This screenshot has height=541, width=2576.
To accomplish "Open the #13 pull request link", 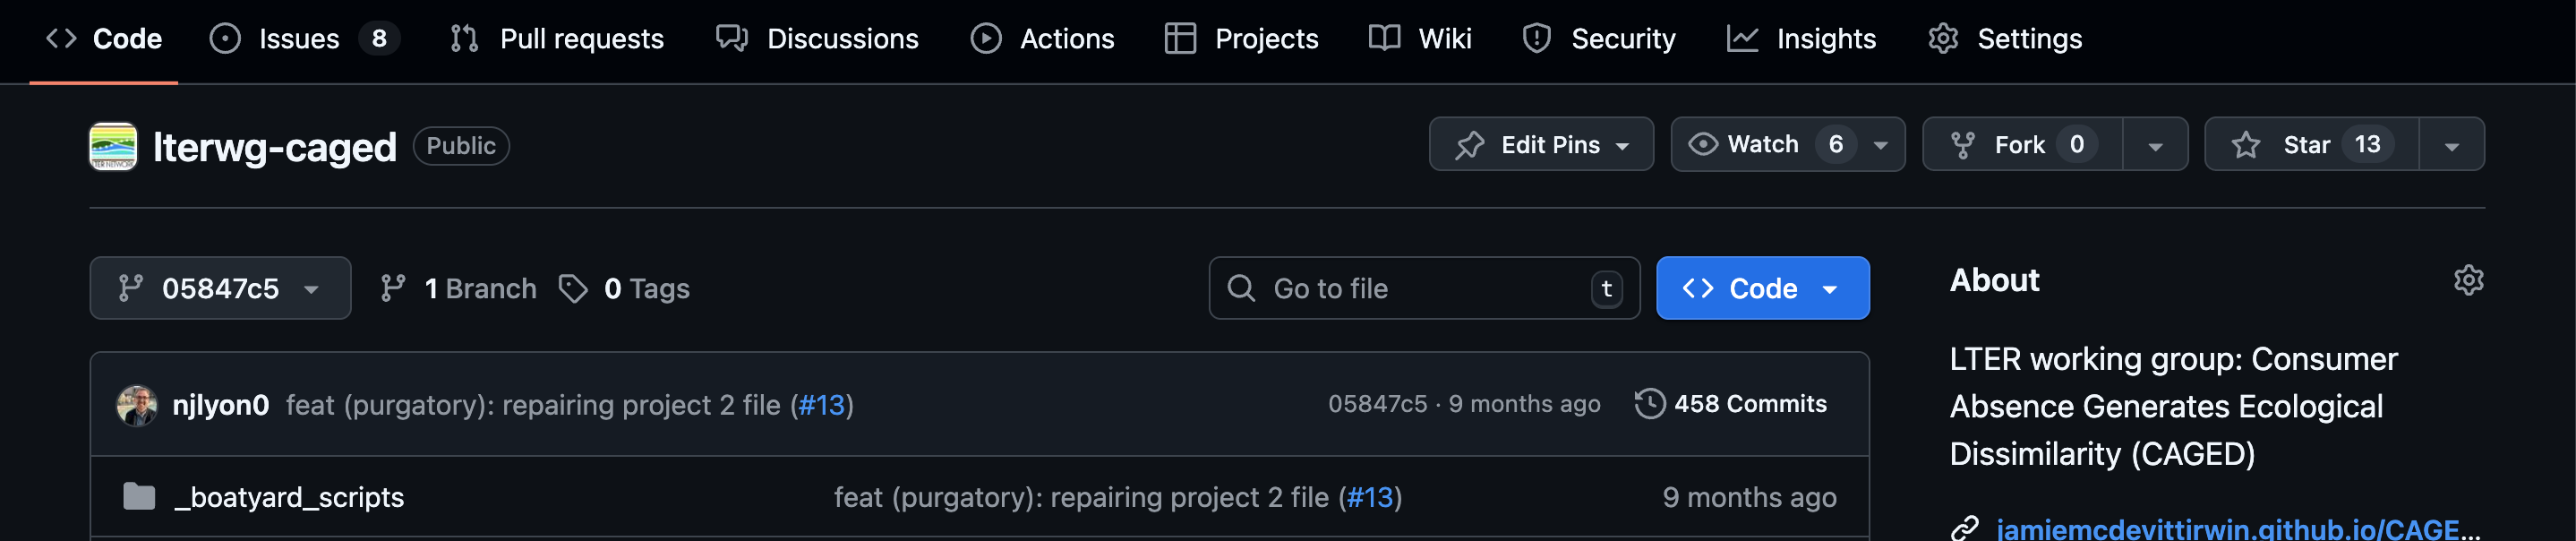I will [821, 405].
